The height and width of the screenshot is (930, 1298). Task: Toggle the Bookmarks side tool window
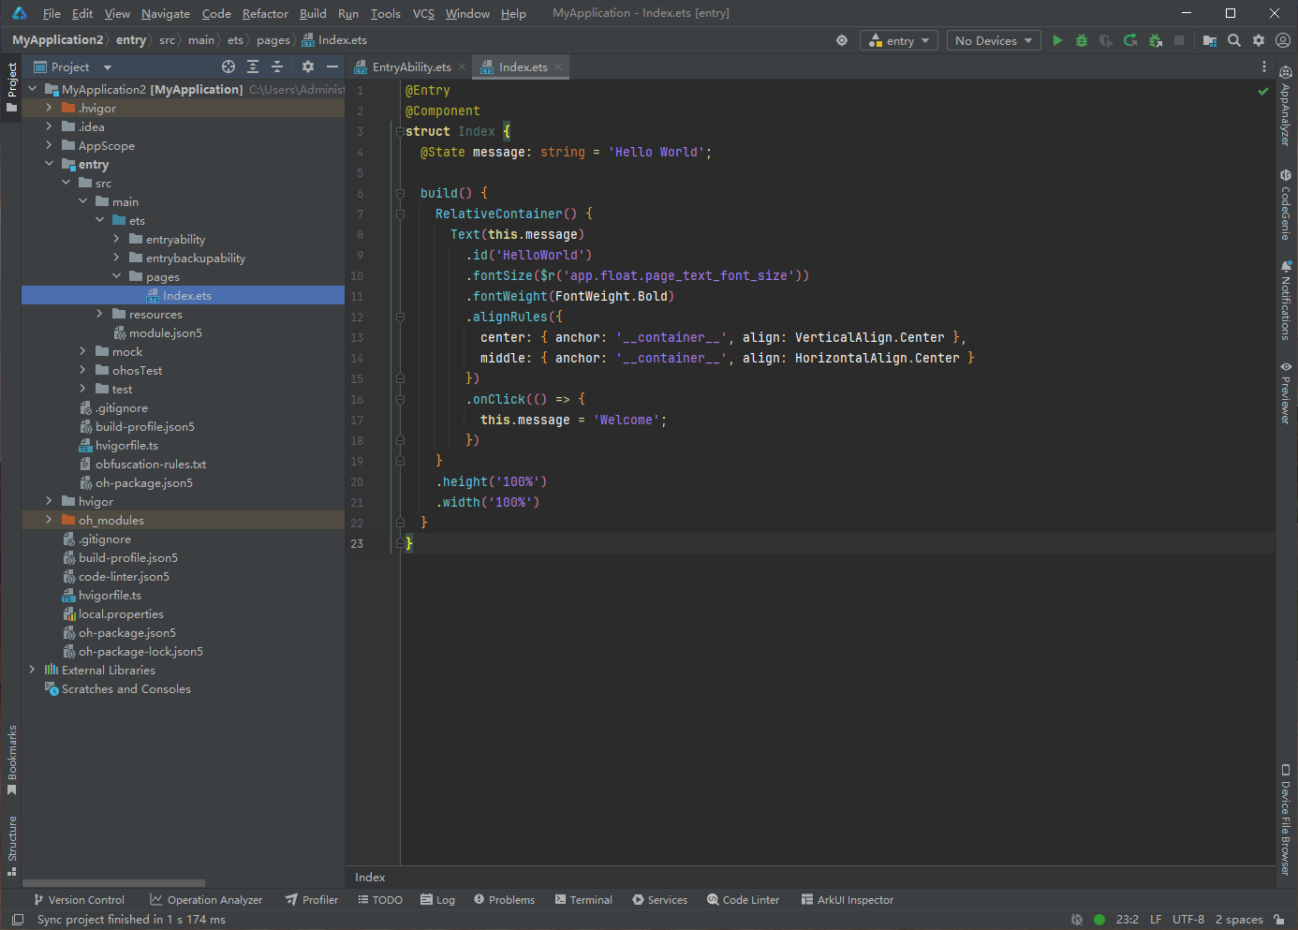(12, 760)
